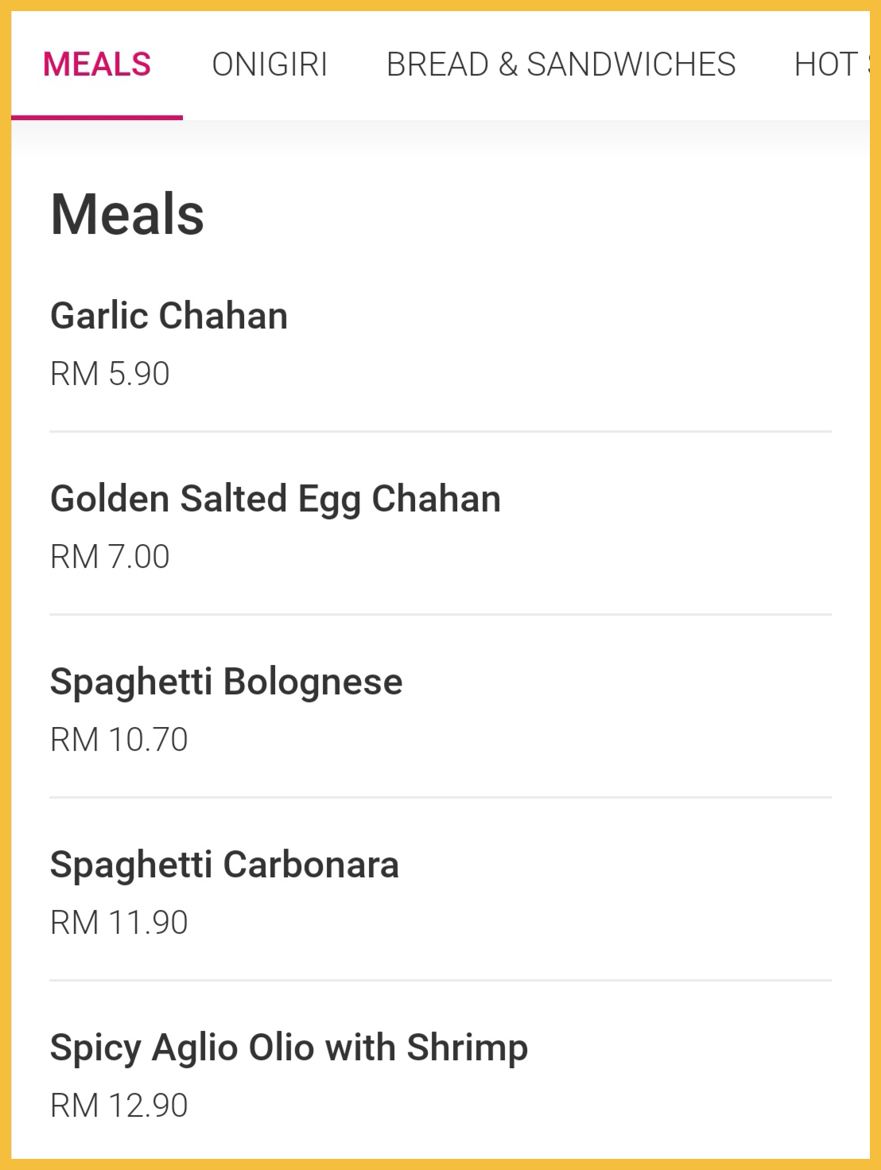Click the RM 7.00 price
This screenshot has width=881, height=1170.
tap(110, 557)
